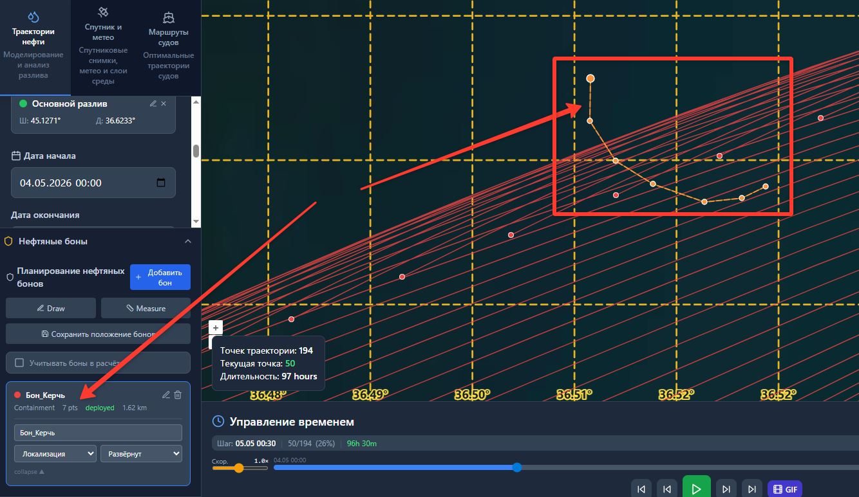Click the pencil icon on Бон_Керчь card
Viewport: 859px width, 497px height.
(x=166, y=395)
